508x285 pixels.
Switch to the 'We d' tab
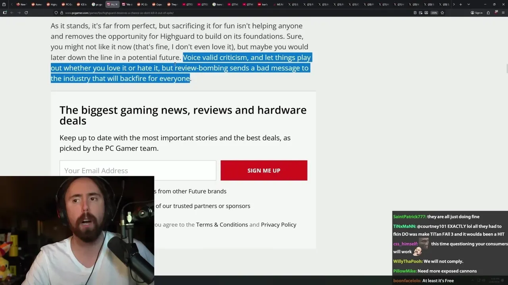[x=127, y=4]
